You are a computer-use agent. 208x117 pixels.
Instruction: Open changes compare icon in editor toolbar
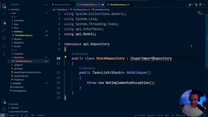click(x=196, y=5)
